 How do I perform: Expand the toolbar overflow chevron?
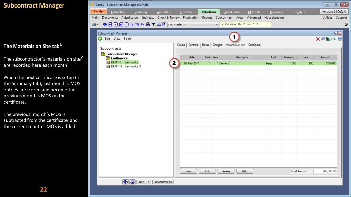coord(346,24)
